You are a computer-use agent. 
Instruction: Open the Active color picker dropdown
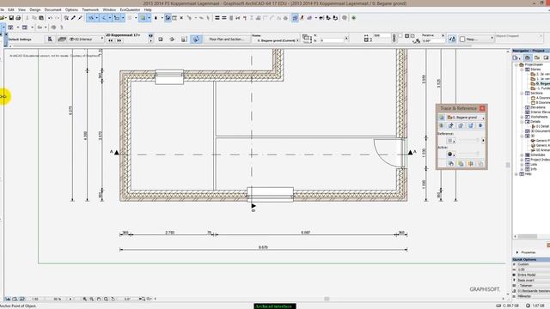point(450,154)
